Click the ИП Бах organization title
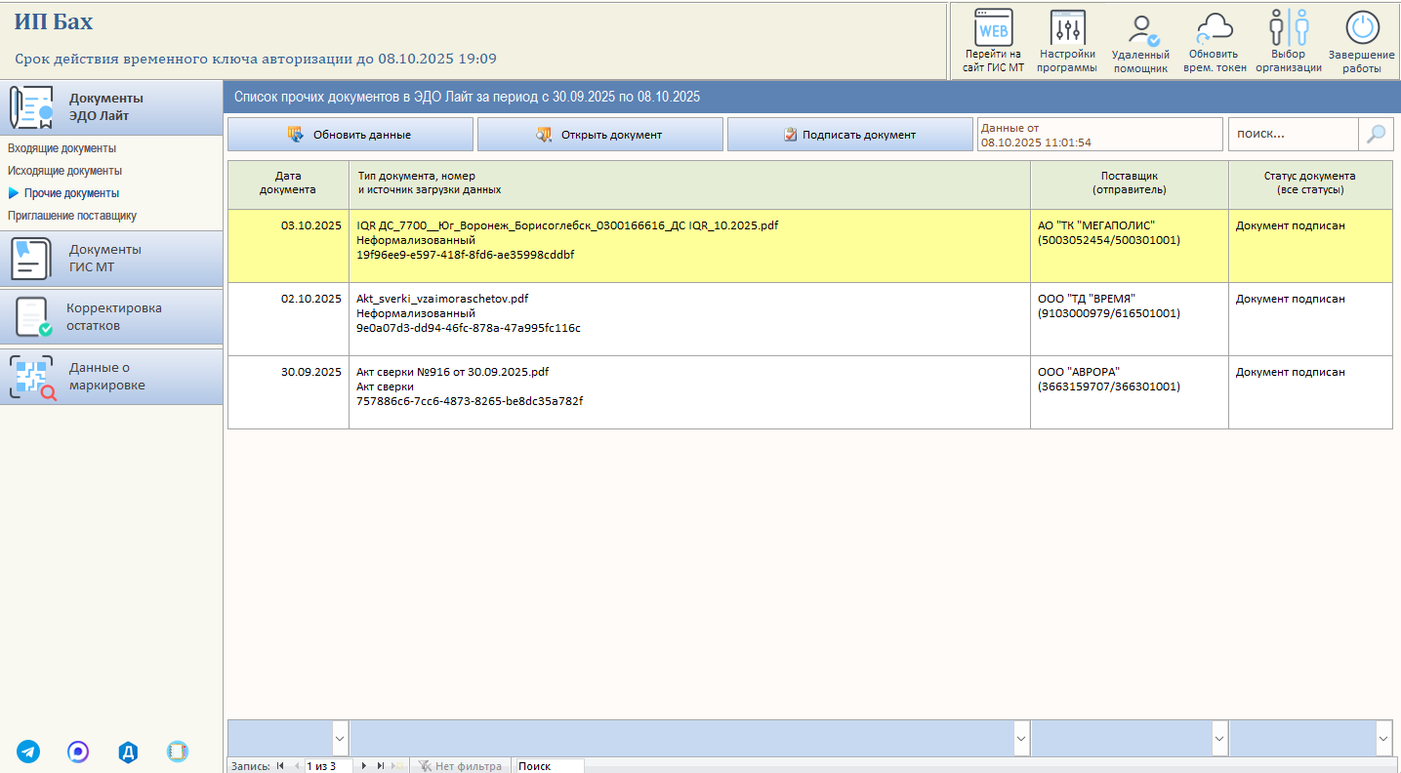Viewport: 1401px width, 773px height. coord(54,22)
